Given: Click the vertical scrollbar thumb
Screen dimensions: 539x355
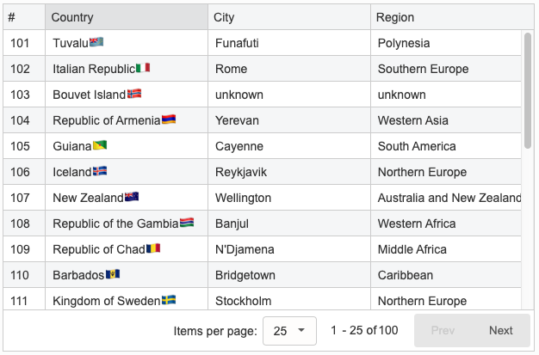Looking at the screenshot, I should (x=528, y=90).
